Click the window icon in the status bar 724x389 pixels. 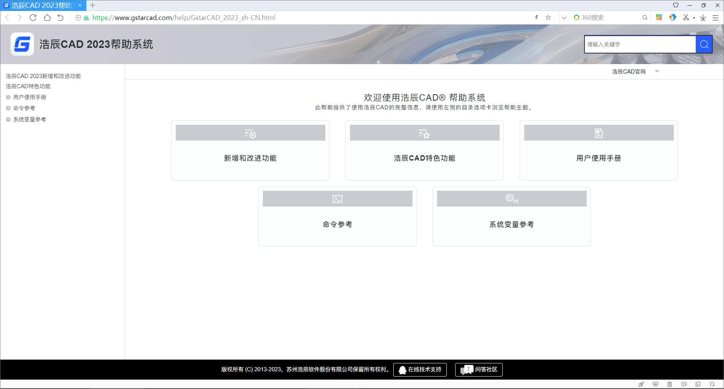pyautogui.click(x=698, y=384)
